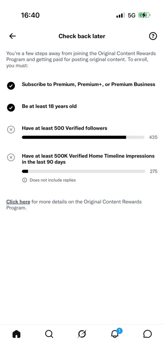Tap the Home Timeline impressions progress bar
164x357 pixels.
83,171
